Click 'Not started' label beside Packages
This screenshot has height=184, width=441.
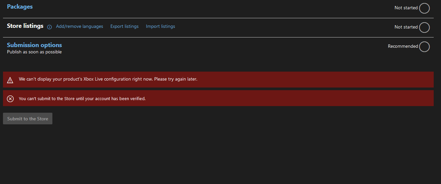406,8
